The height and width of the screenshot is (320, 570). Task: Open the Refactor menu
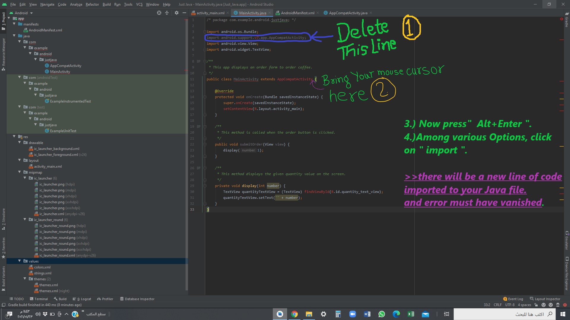pos(92,4)
